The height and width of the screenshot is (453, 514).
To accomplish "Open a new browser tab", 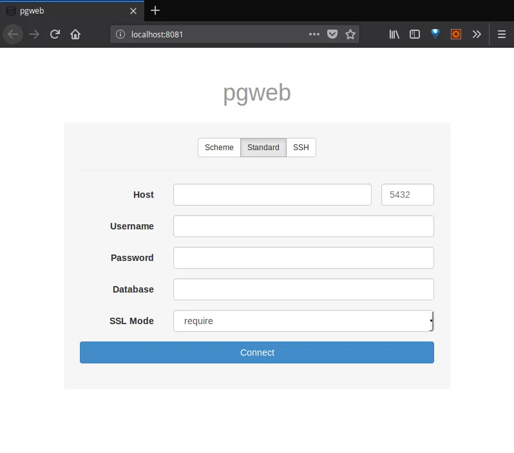I will (x=155, y=10).
